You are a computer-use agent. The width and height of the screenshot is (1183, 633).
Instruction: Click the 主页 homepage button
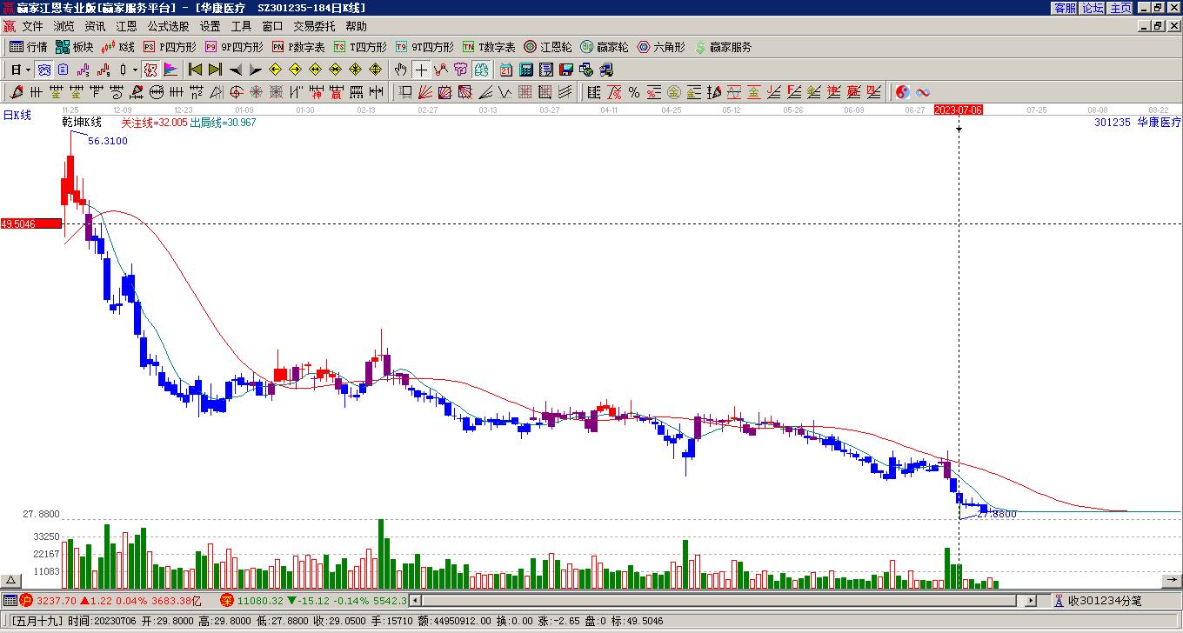(x=1121, y=8)
